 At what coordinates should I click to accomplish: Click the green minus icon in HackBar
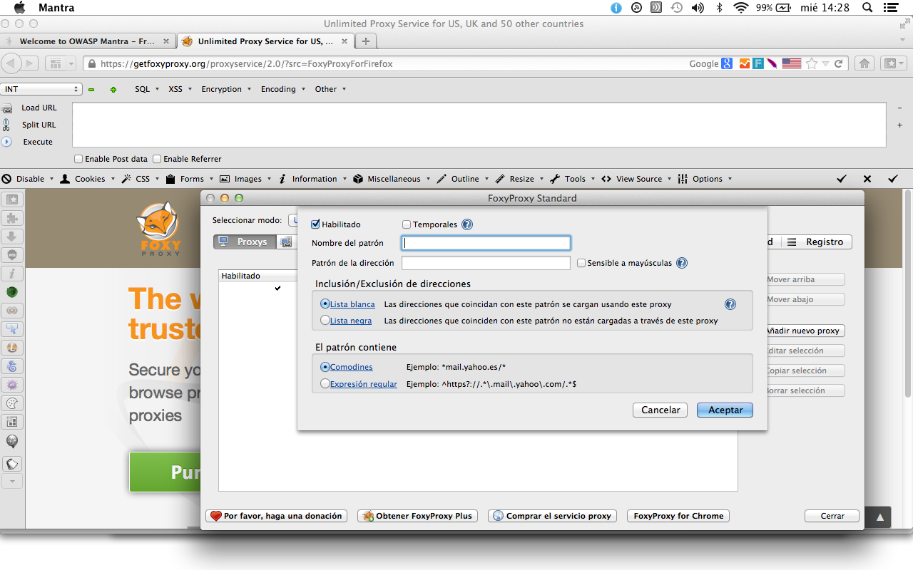[91, 89]
